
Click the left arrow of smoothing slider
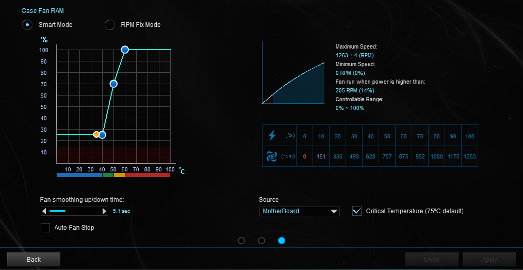[x=44, y=211]
